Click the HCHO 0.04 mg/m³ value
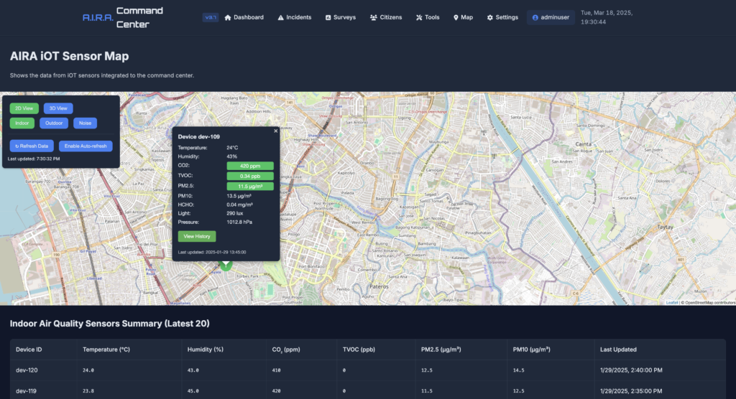The width and height of the screenshot is (736, 399). (240, 205)
